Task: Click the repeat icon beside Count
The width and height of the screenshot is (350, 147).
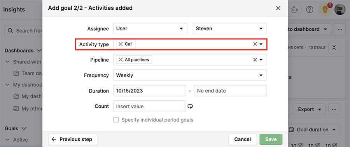Action: [x=190, y=107]
